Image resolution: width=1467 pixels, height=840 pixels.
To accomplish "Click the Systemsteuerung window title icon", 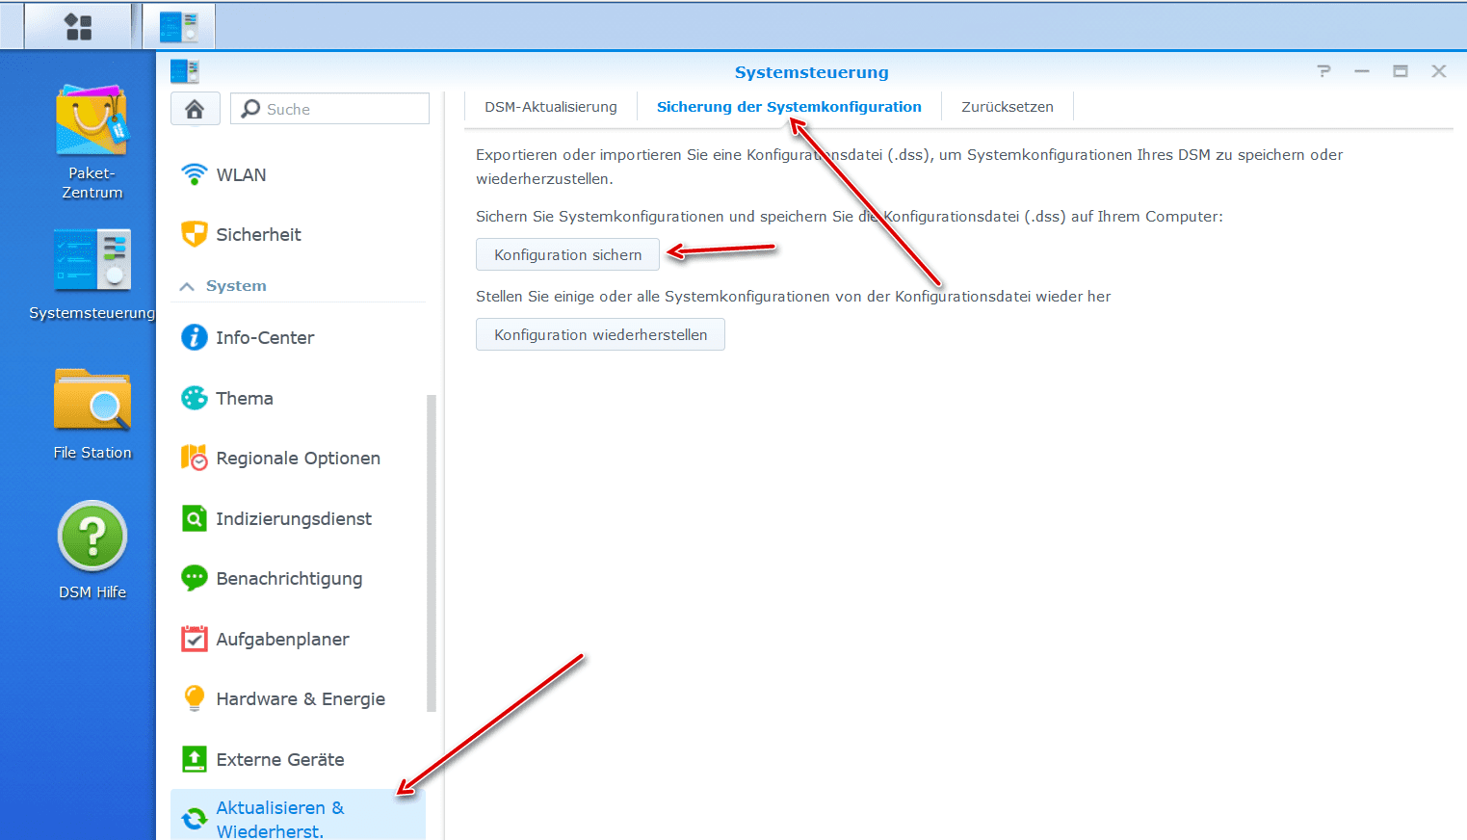I will tap(185, 71).
